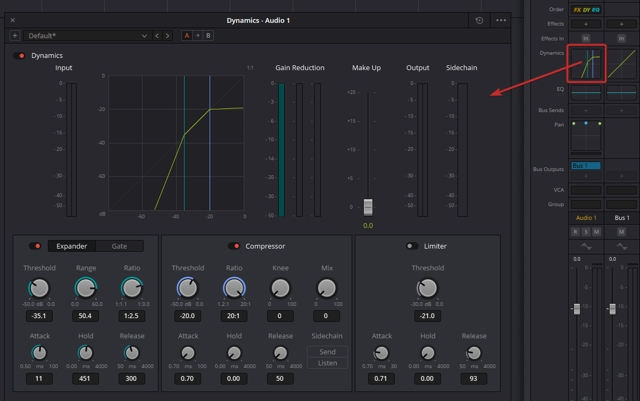Add a new preset with plus button
Viewport: 640px width, 401px height.
coord(15,36)
